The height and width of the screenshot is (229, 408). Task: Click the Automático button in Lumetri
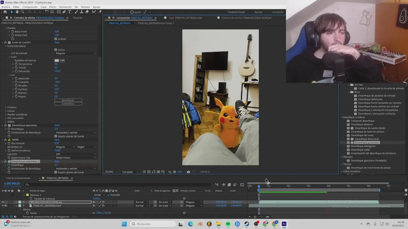tap(68, 104)
